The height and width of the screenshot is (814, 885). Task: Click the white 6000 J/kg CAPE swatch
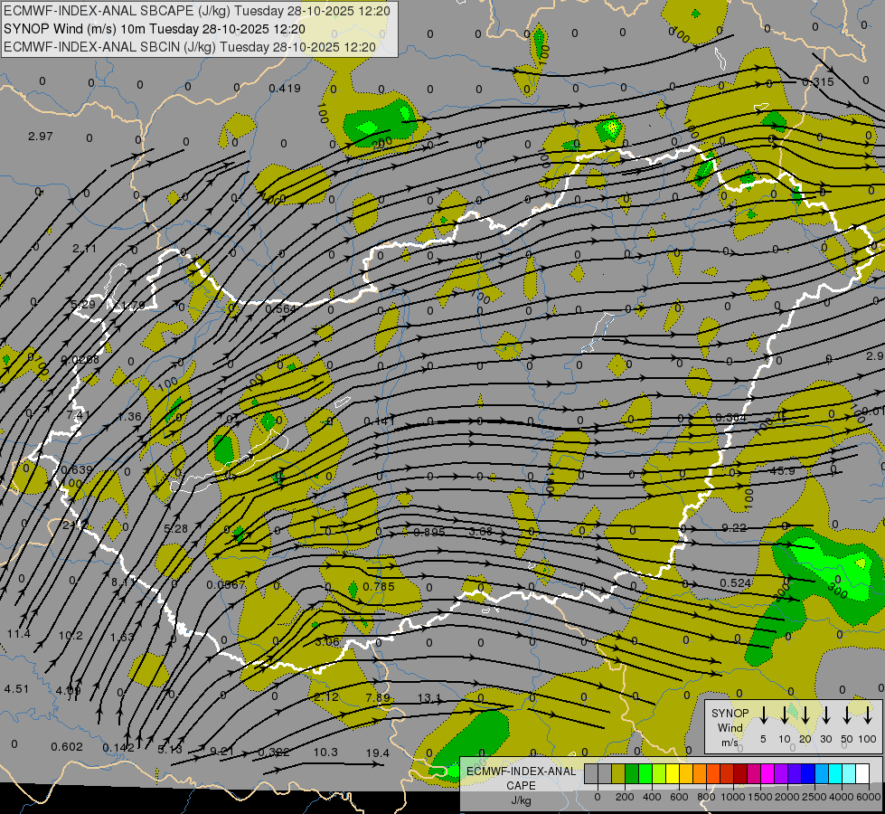pyautogui.click(x=863, y=773)
